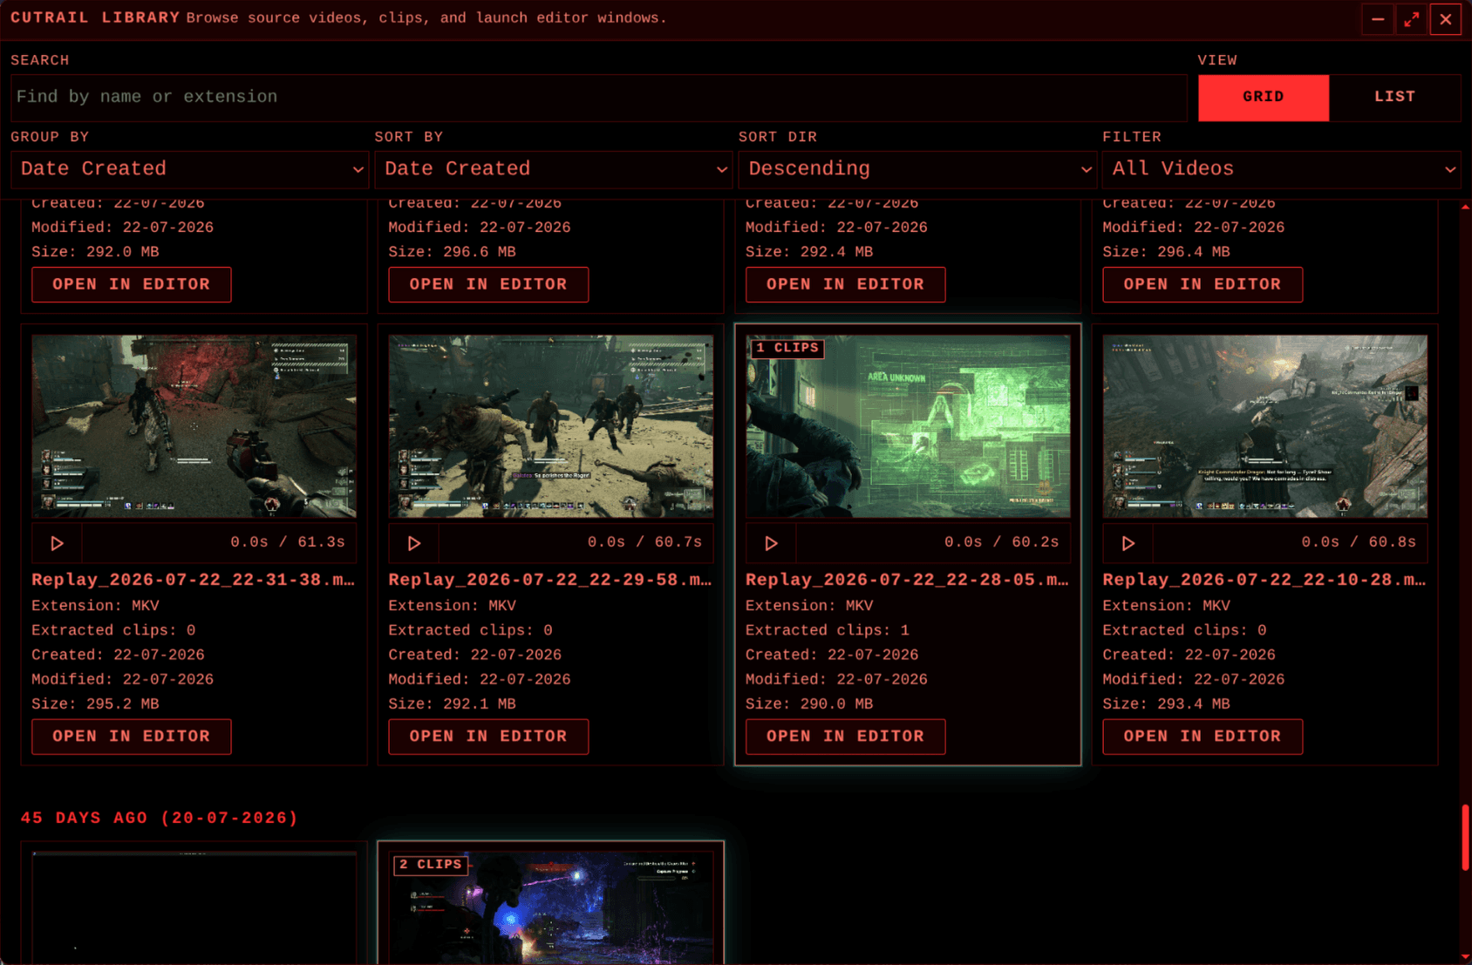Click filename Replay_2026-07-22_22-31-38
This screenshot has height=965, width=1472.
click(x=194, y=581)
